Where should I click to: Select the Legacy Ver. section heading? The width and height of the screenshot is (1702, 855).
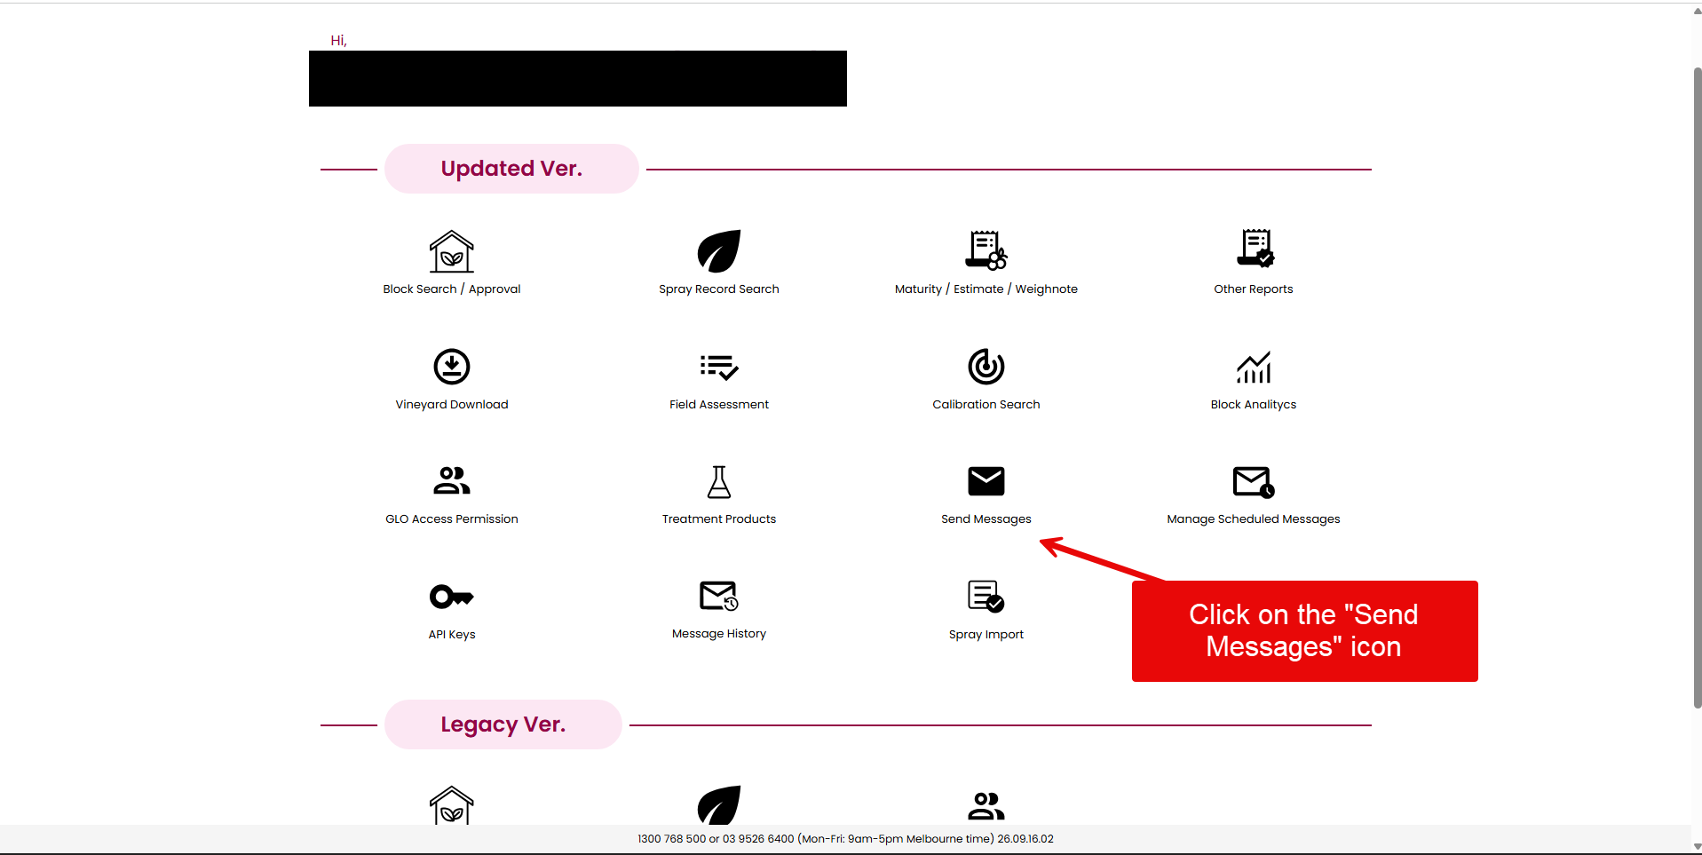(x=503, y=724)
